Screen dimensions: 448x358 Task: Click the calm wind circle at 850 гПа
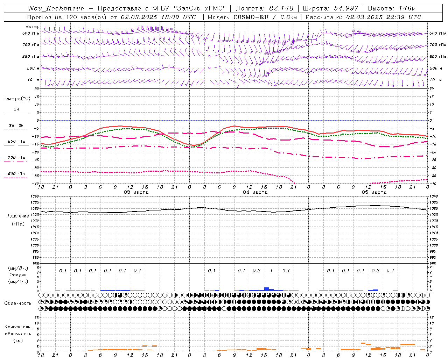point(209,56)
